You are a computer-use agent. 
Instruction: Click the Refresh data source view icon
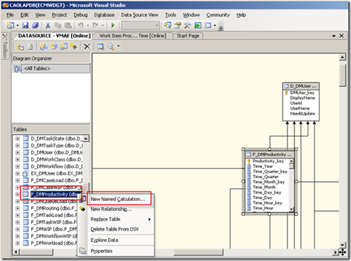30,47
